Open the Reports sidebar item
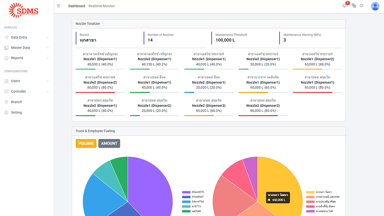Screen dimensions: 384x216 coord(26,58)
